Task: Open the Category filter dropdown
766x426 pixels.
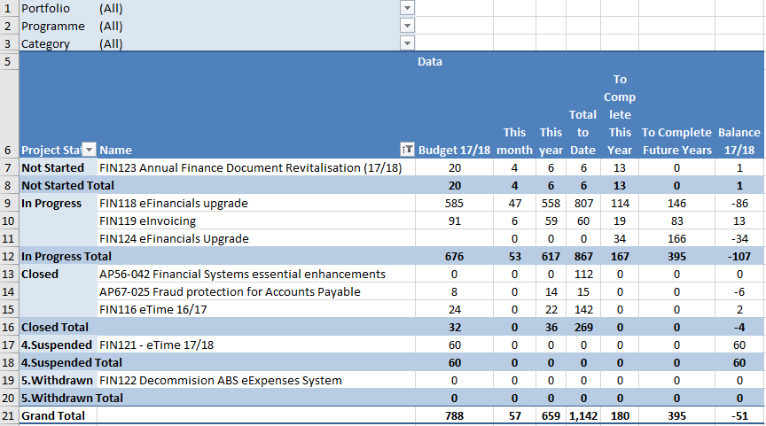Action: [407, 43]
